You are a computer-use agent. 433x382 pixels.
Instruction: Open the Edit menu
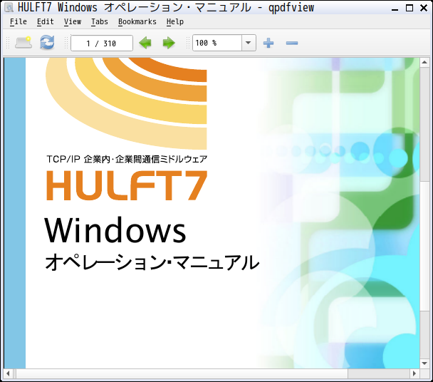pyautogui.click(x=46, y=21)
